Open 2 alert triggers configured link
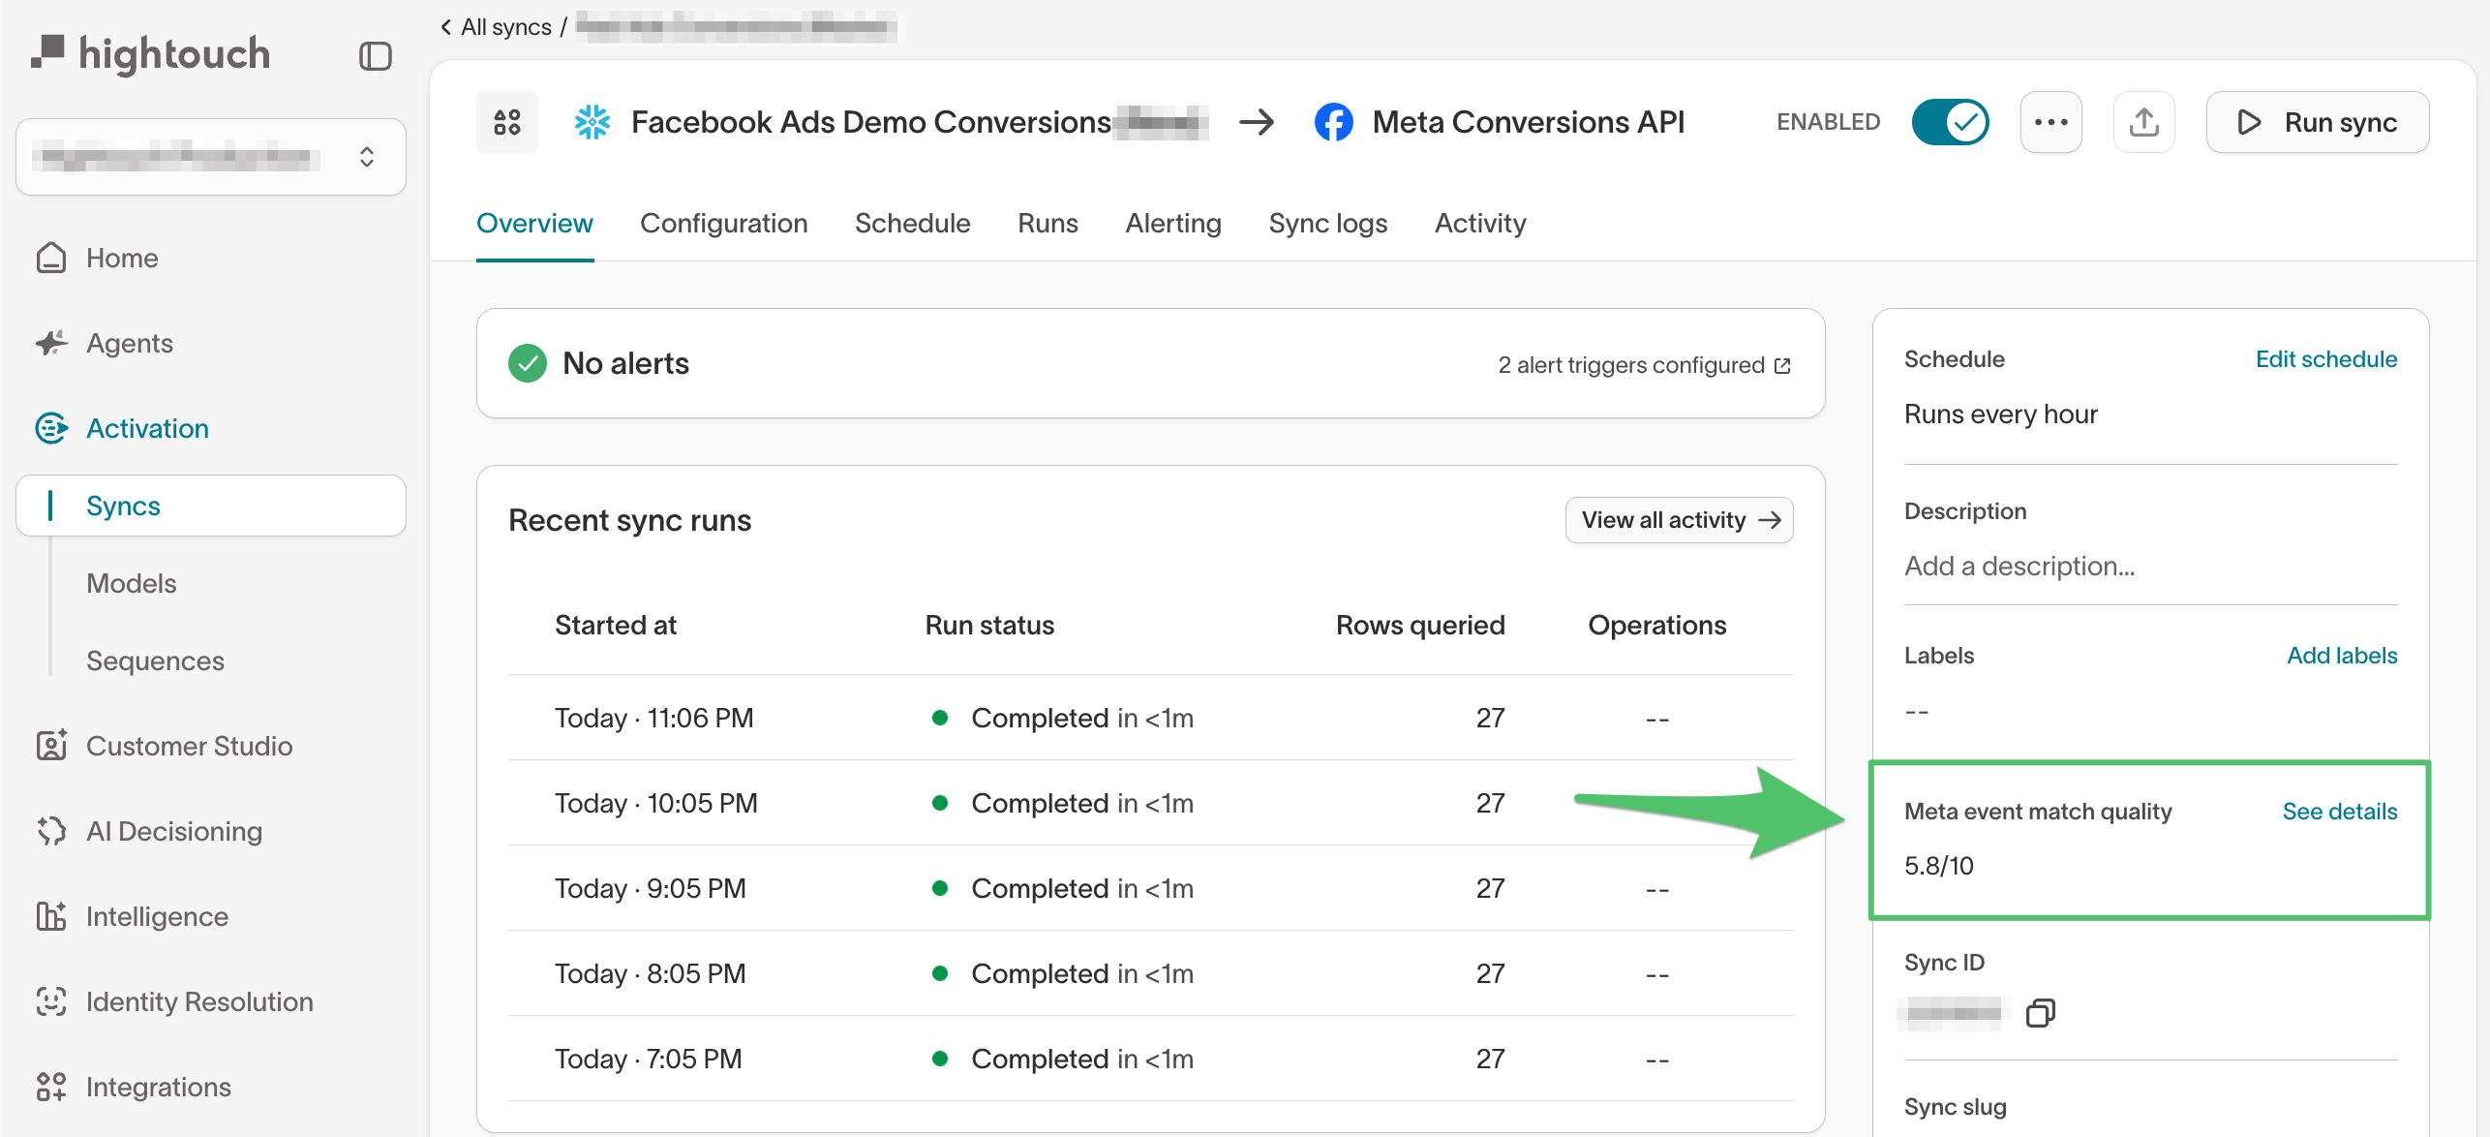Screen dimensions: 2490x1137 (x=1644, y=365)
